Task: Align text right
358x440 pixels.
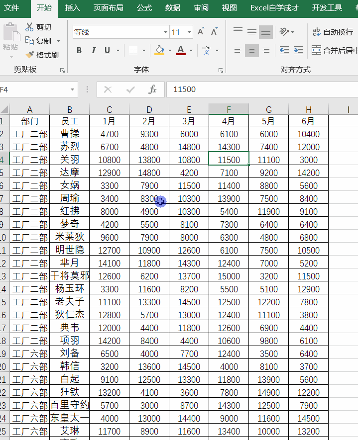Action: pos(266,51)
